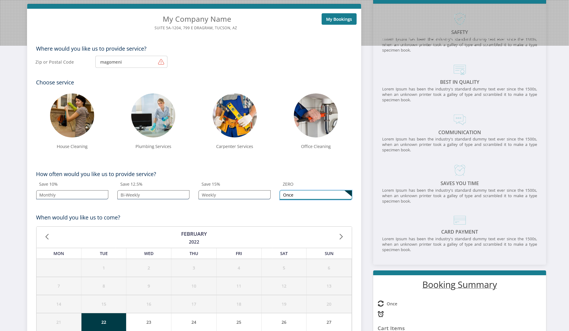Click the company address line

tap(196, 28)
